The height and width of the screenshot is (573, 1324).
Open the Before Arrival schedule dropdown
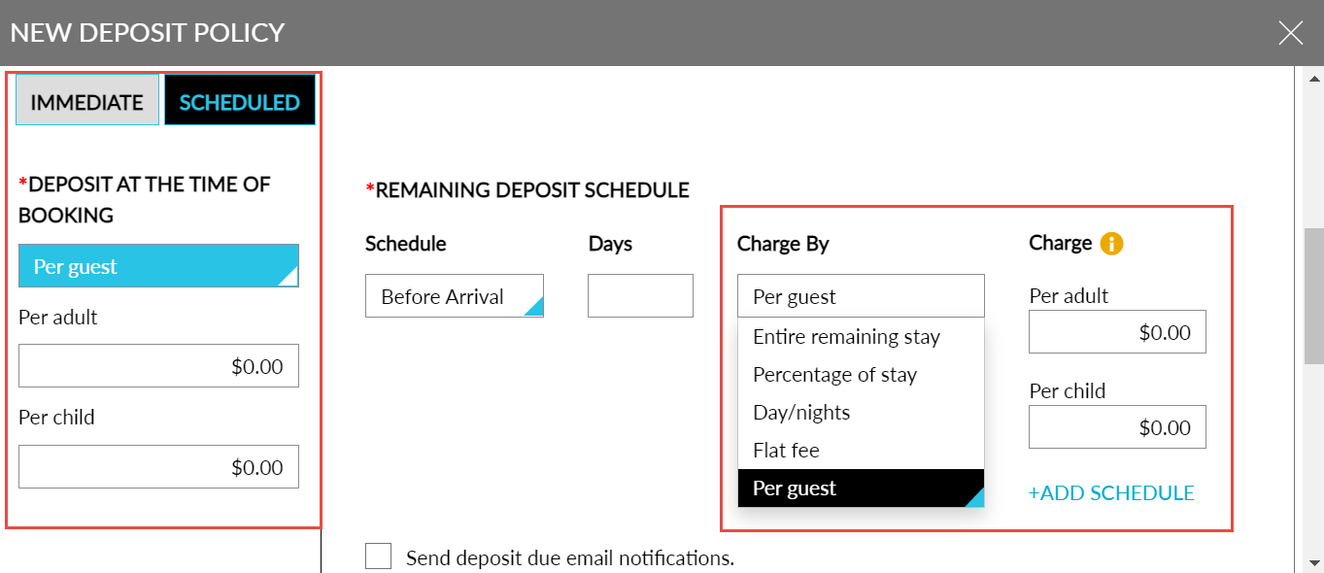coord(454,295)
